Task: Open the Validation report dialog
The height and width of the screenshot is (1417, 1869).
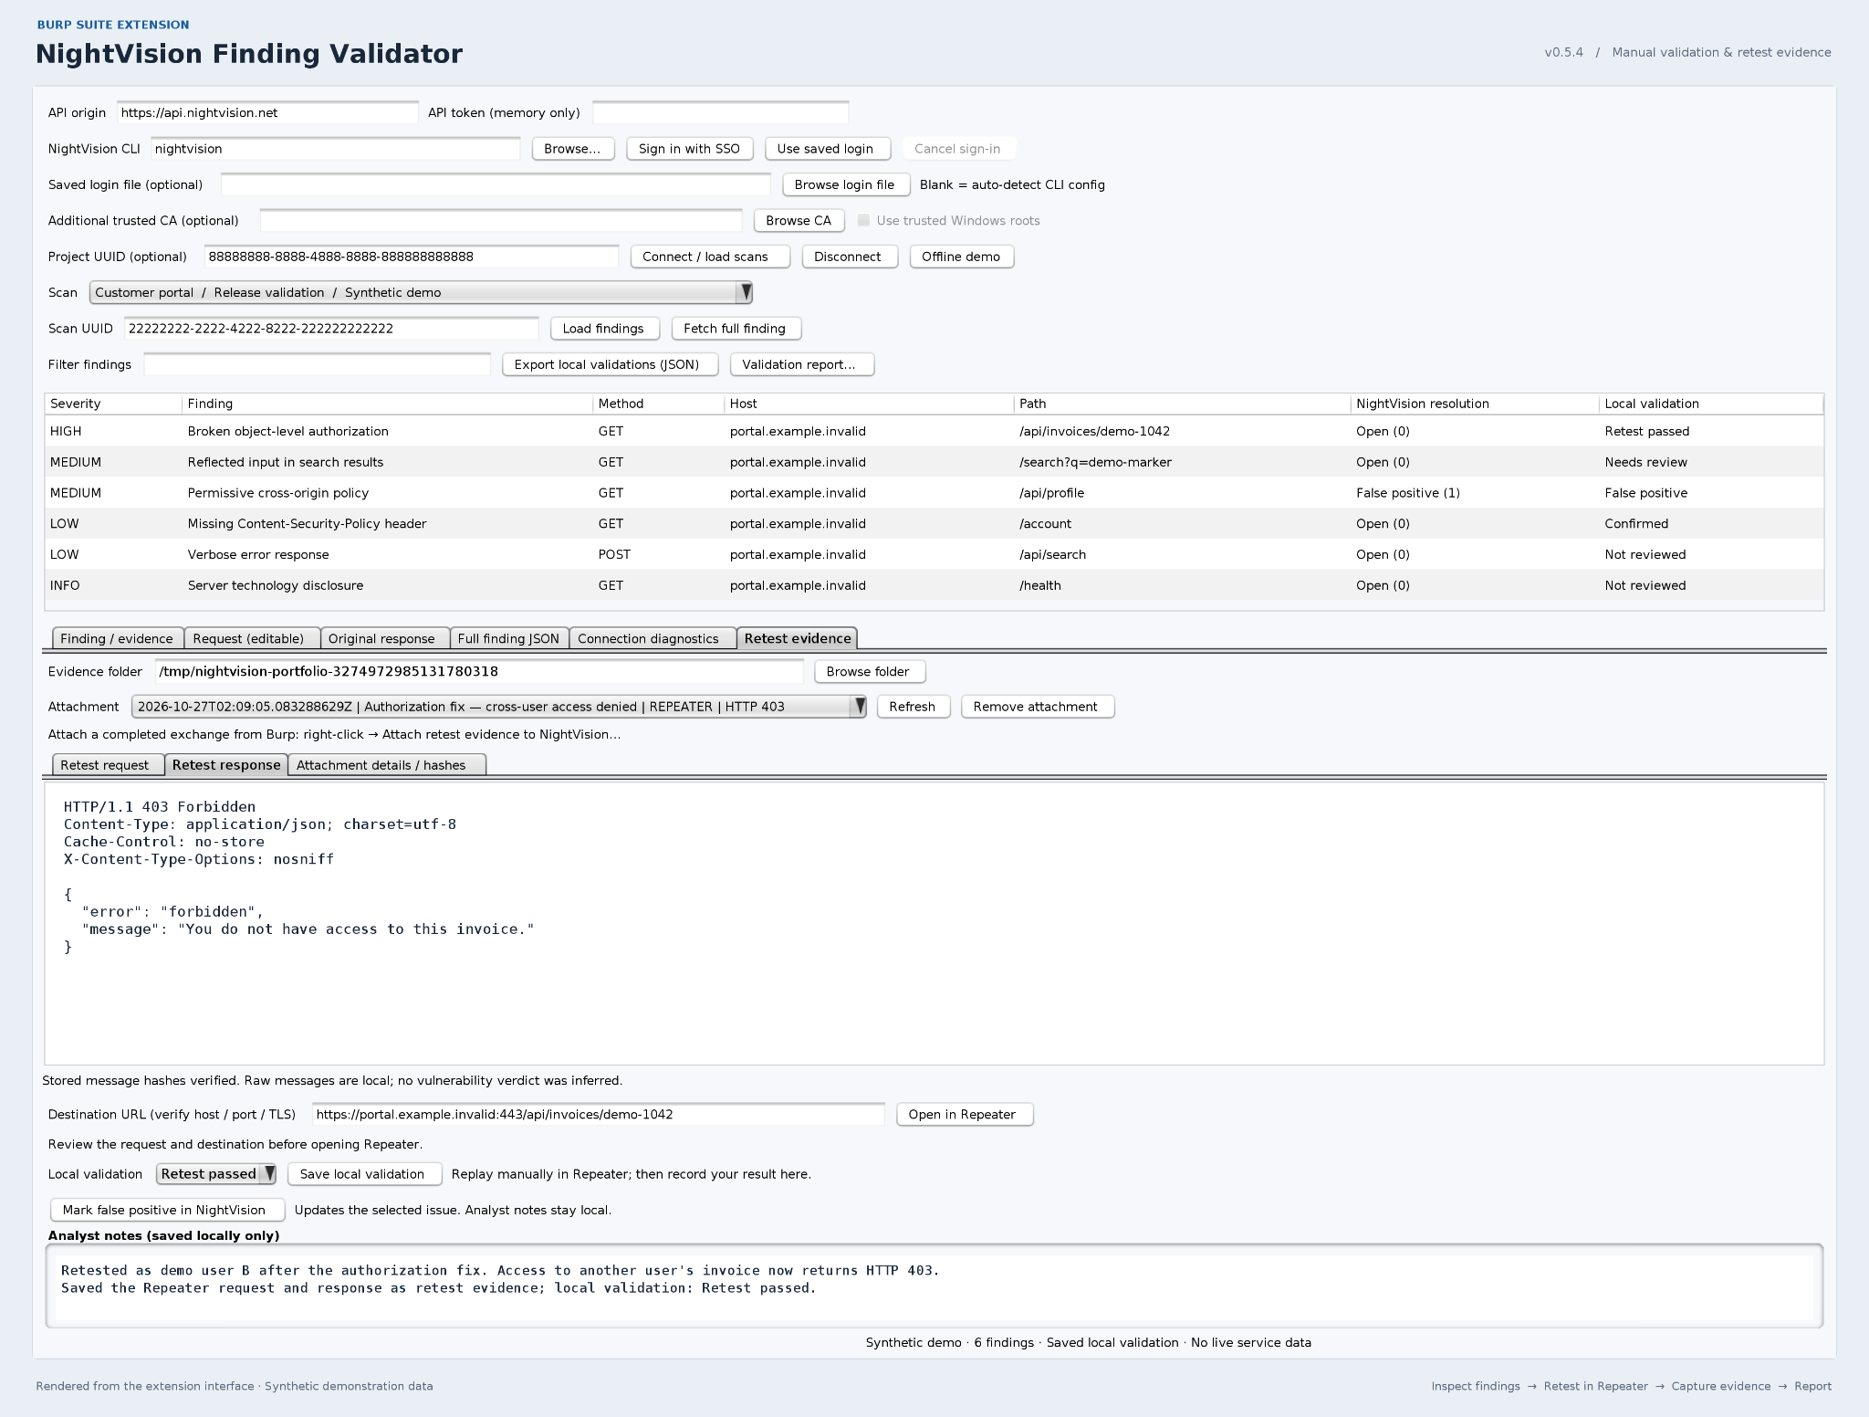Action: pos(802,364)
